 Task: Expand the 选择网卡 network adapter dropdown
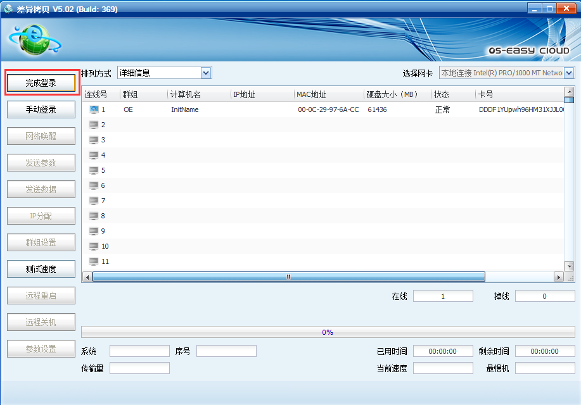coord(568,73)
